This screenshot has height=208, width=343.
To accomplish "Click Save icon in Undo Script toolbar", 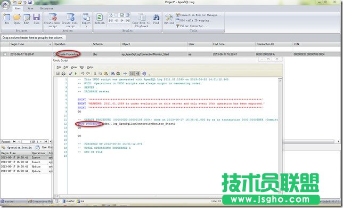I will (58, 74).
